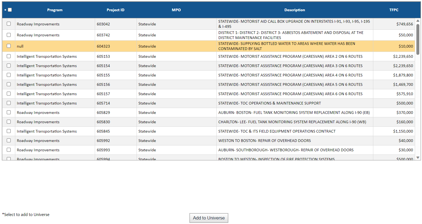
Task: Check the highlighted null program row checkbox
Action: (x=9, y=46)
